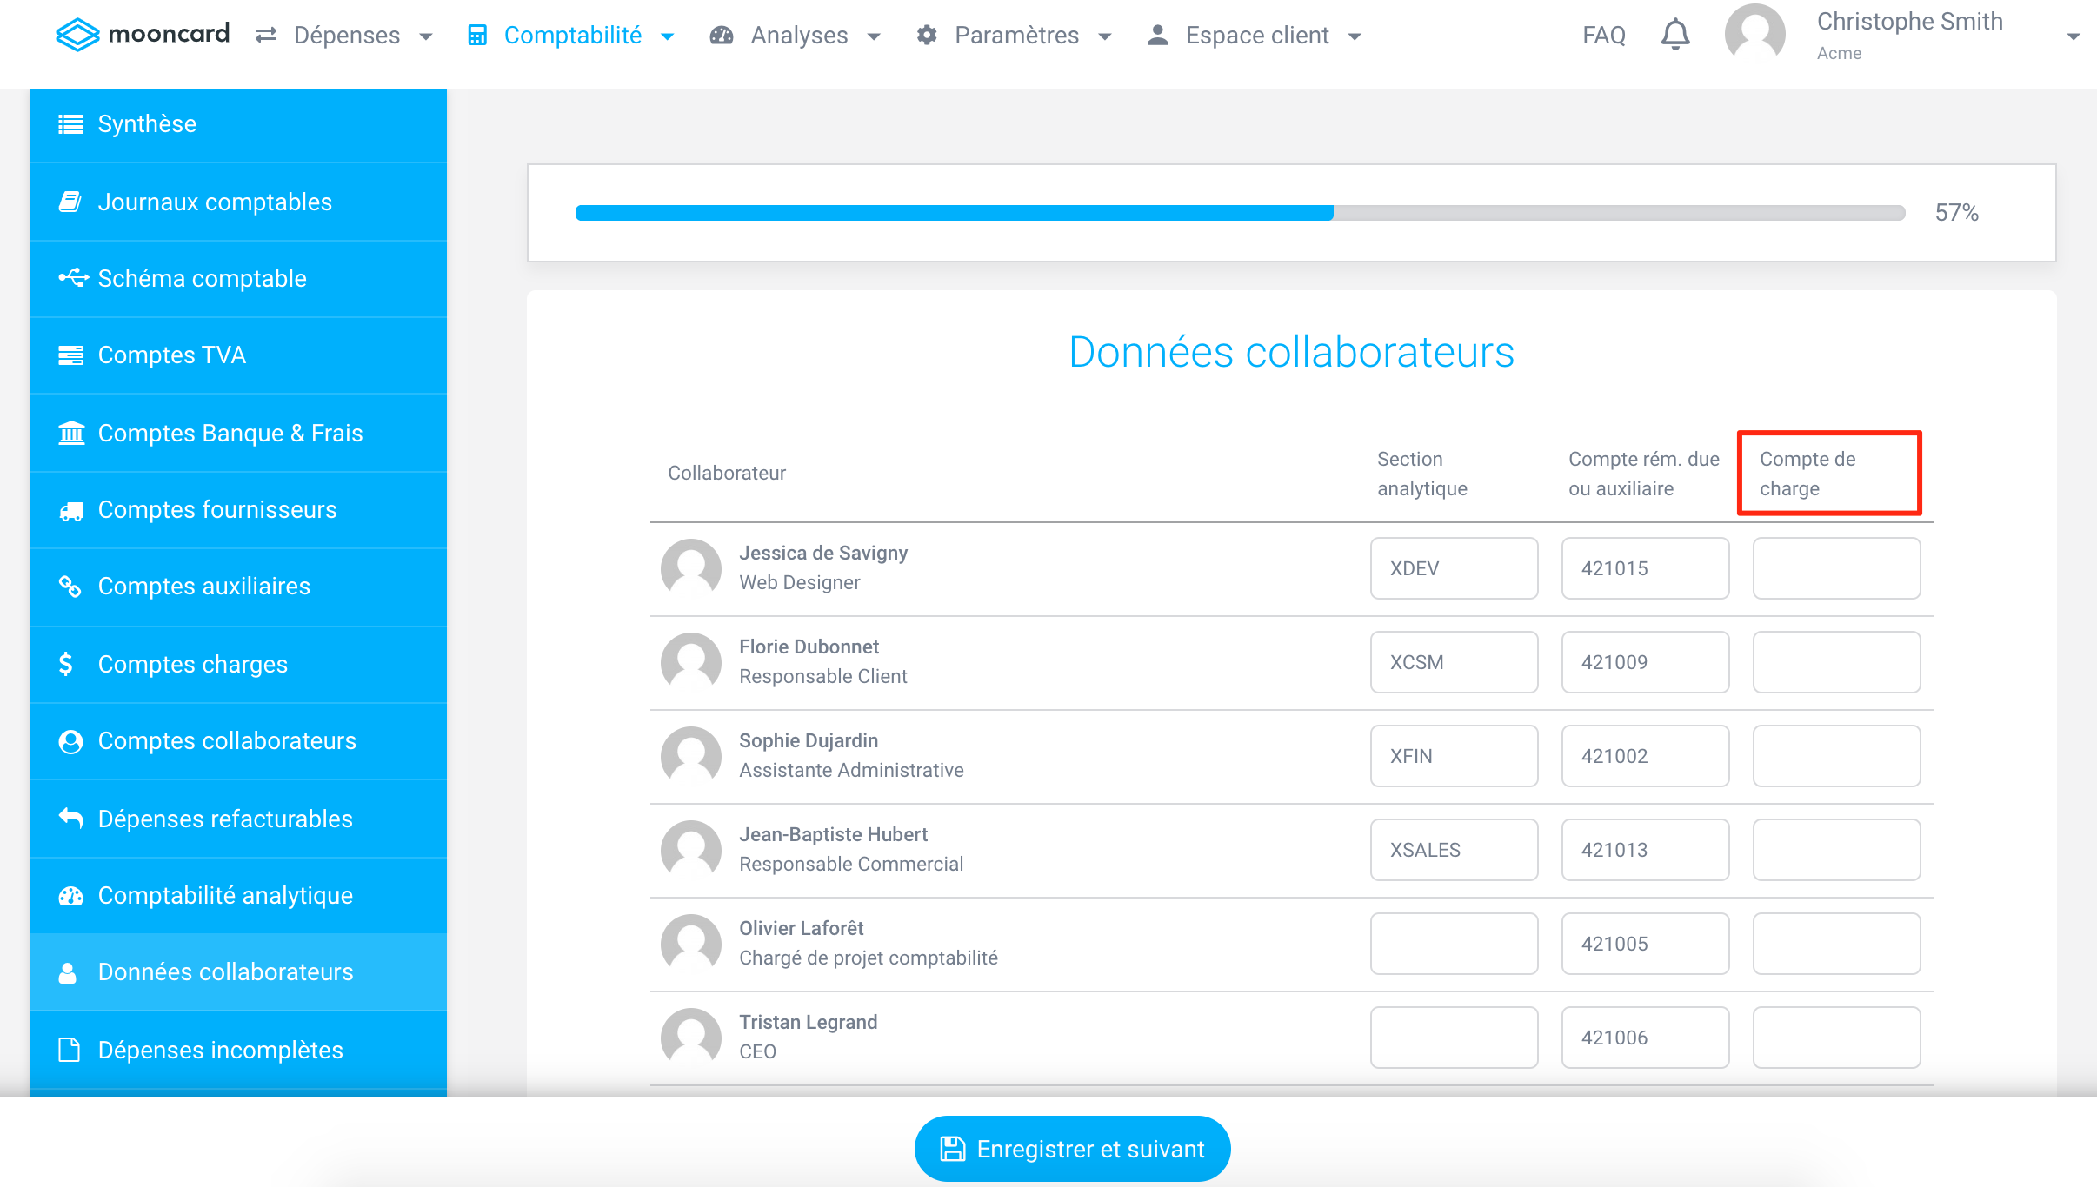Click the 57% progress bar
This screenshot has height=1187, width=2097.
[1240, 213]
